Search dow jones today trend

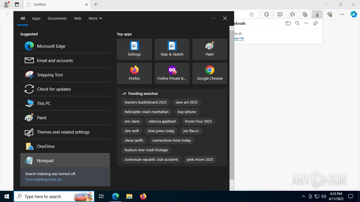point(161,131)
